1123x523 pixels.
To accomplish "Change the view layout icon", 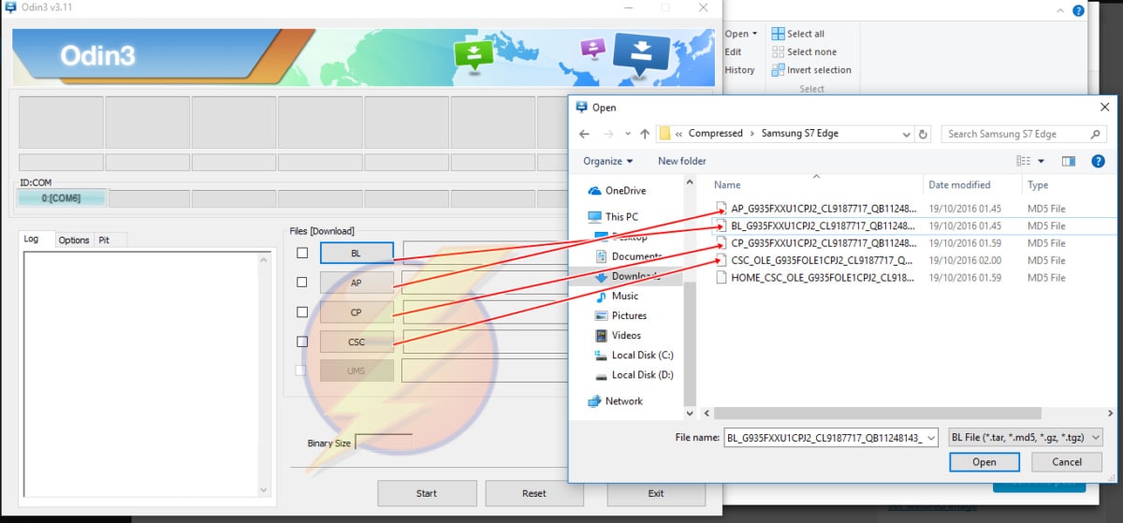I will pos(1023,161).
